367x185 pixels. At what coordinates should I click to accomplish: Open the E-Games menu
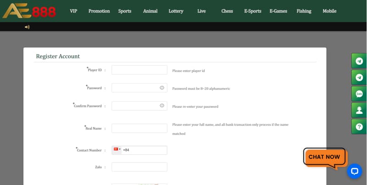pyautogui.click(x=278, y=11)
